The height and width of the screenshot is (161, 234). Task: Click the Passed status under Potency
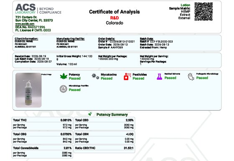(75, 78)
